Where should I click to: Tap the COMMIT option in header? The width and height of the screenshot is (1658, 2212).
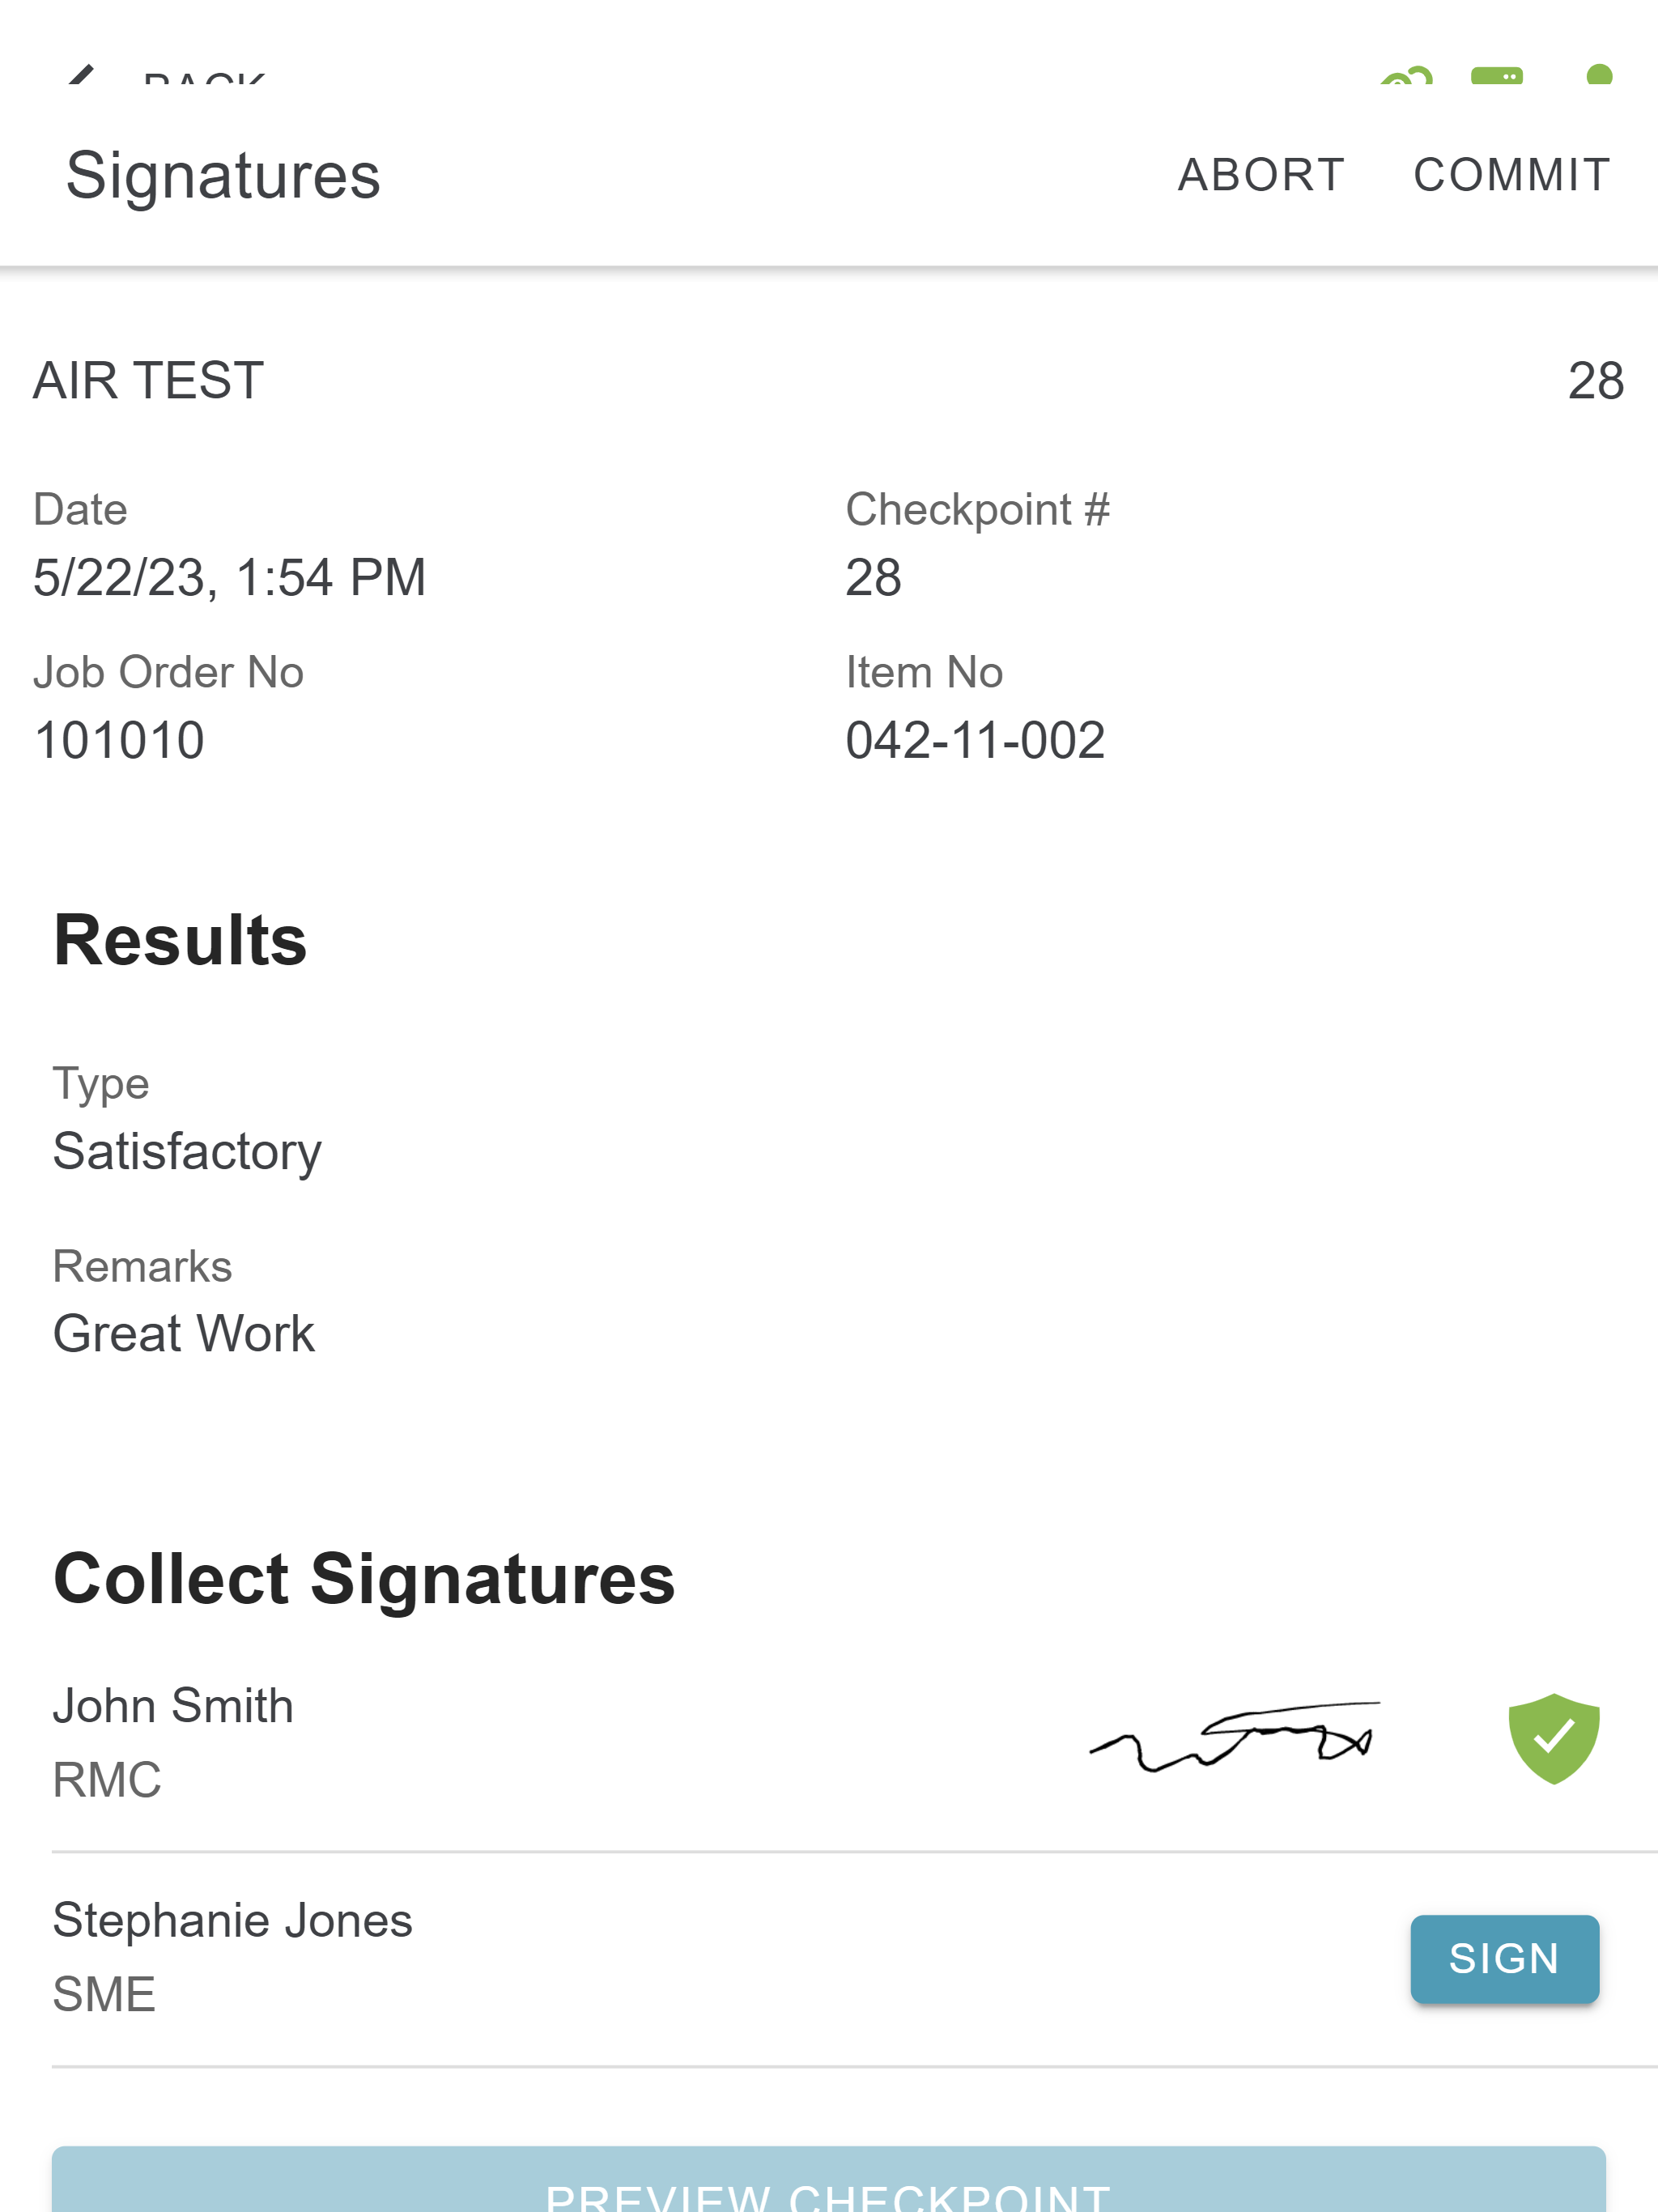point(1511,175)
